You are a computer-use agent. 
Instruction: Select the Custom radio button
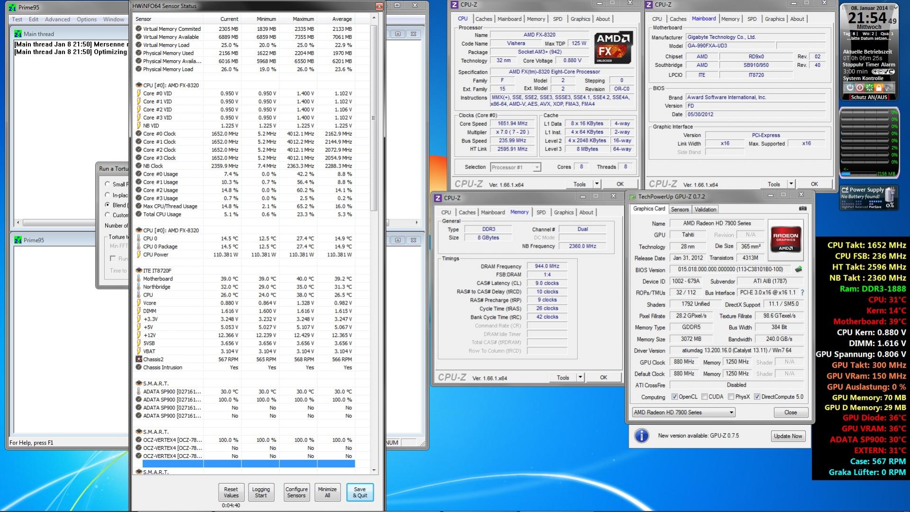click(108, 215)
